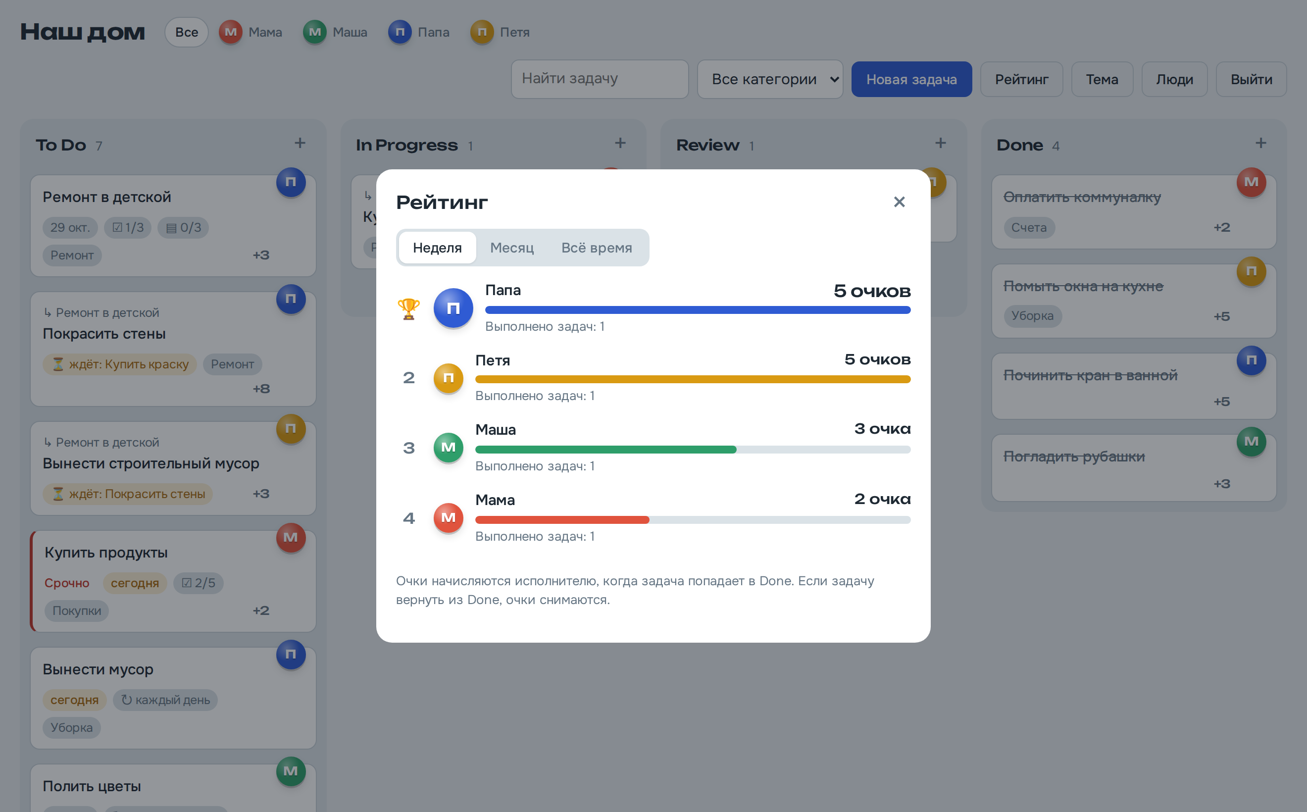Switch to the Месяц rating tab
The height and width of the screenshot is (812, 1307).
pyautogui.click(x=512, y=248)
